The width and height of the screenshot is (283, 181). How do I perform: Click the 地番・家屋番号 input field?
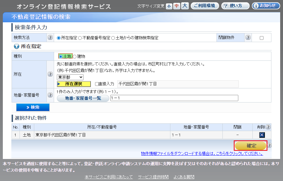(x=174, y=98)
